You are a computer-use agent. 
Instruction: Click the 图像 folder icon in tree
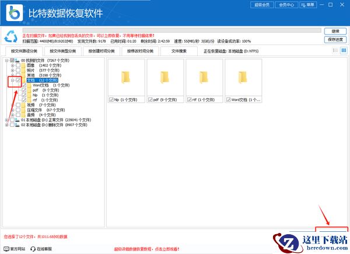(23, 65)
